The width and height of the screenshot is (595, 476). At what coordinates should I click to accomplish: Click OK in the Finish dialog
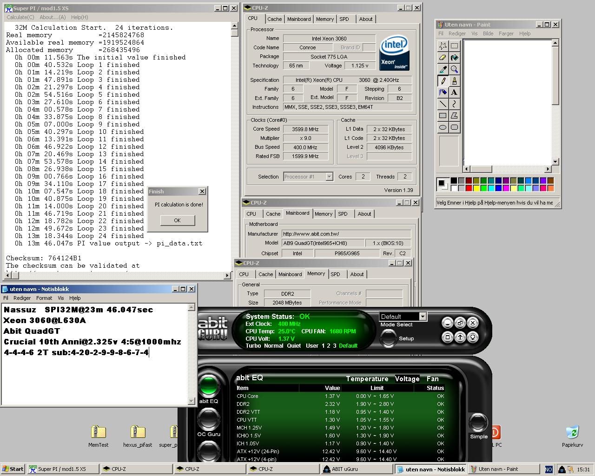click(x=177, y=220)
